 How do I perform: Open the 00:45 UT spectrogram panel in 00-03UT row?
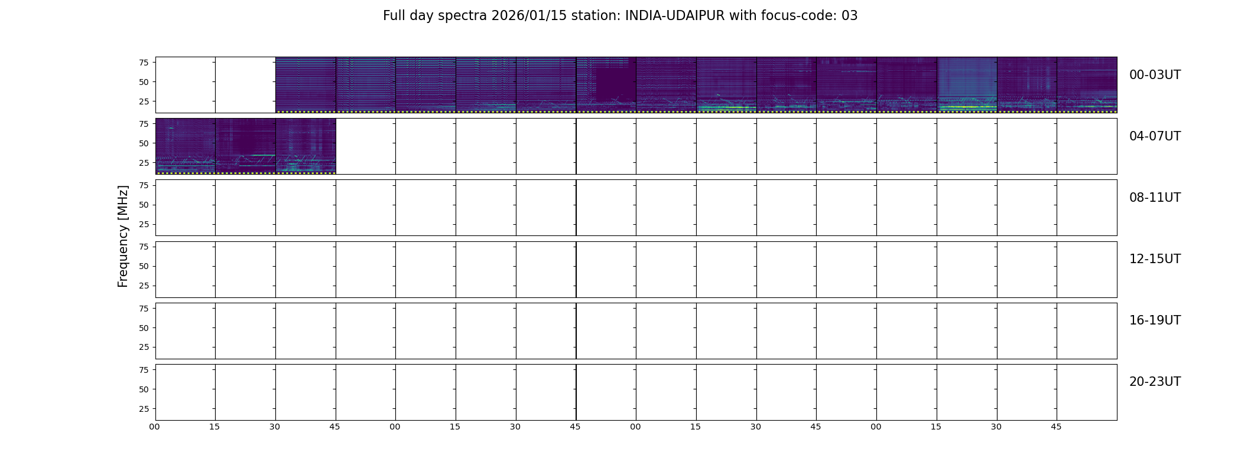(366, 85)
